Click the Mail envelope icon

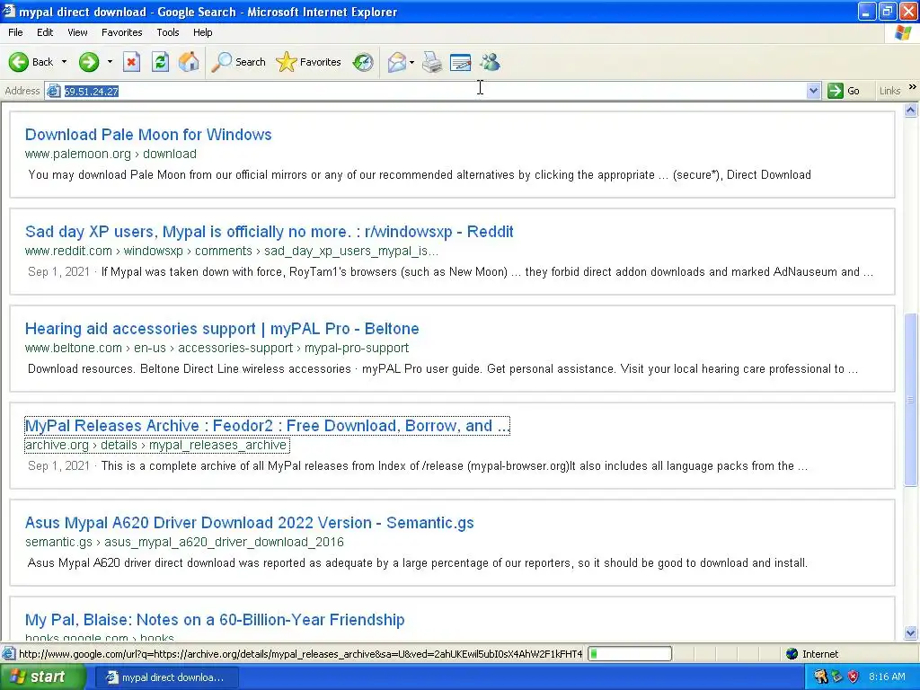click(x=397, y=62)
